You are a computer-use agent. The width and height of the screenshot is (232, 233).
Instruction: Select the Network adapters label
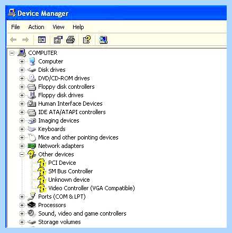pyautogui.click(x=61, y=146)
